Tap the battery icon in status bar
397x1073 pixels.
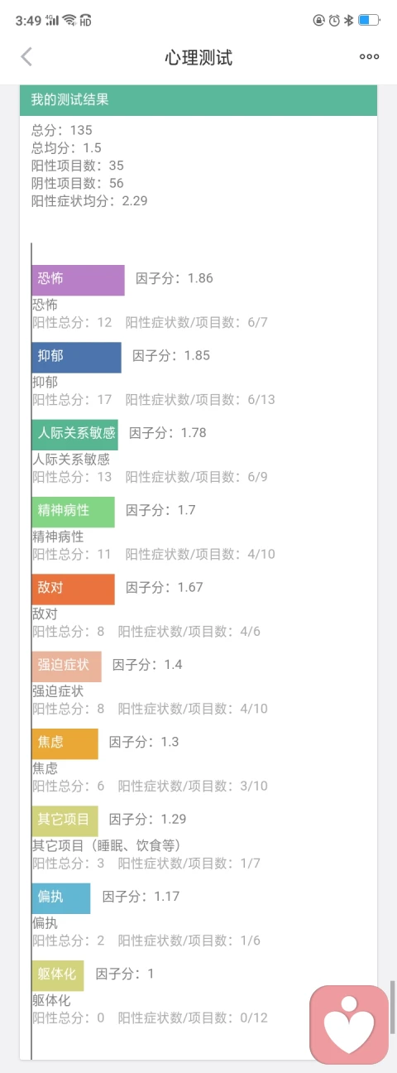369,20
